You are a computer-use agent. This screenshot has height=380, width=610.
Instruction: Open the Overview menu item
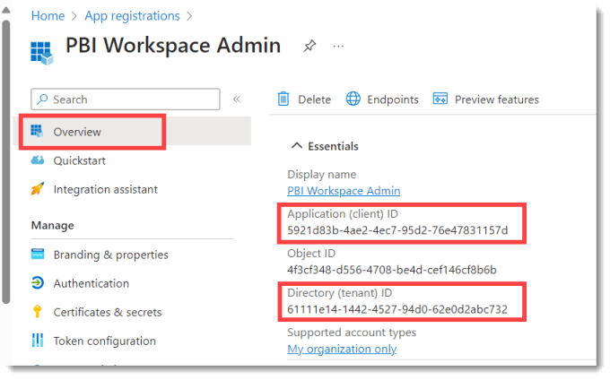pos(132,132)
